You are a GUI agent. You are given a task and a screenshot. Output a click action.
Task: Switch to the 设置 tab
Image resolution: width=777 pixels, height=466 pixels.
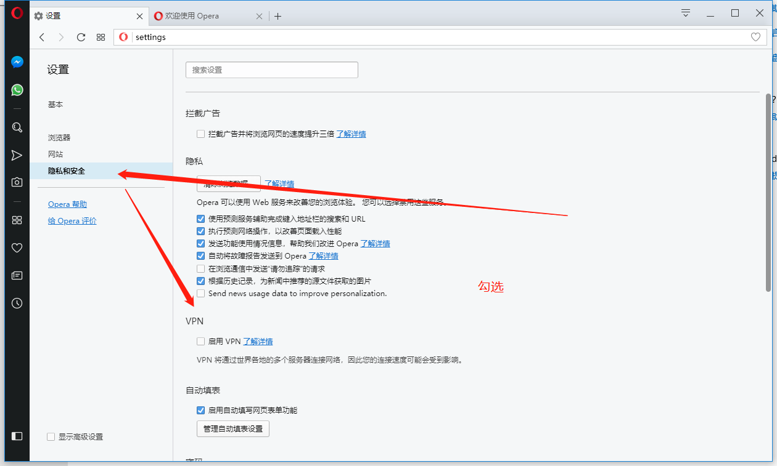pyautogui.click(x=89, y=16)
